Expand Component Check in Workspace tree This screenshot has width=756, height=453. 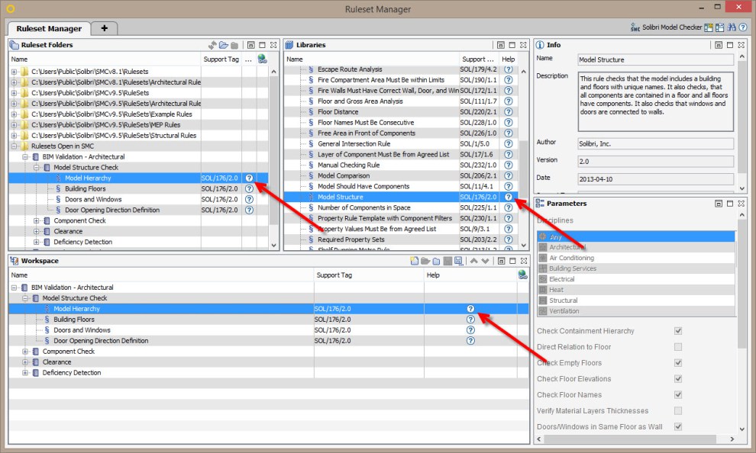tap(26, 352)
